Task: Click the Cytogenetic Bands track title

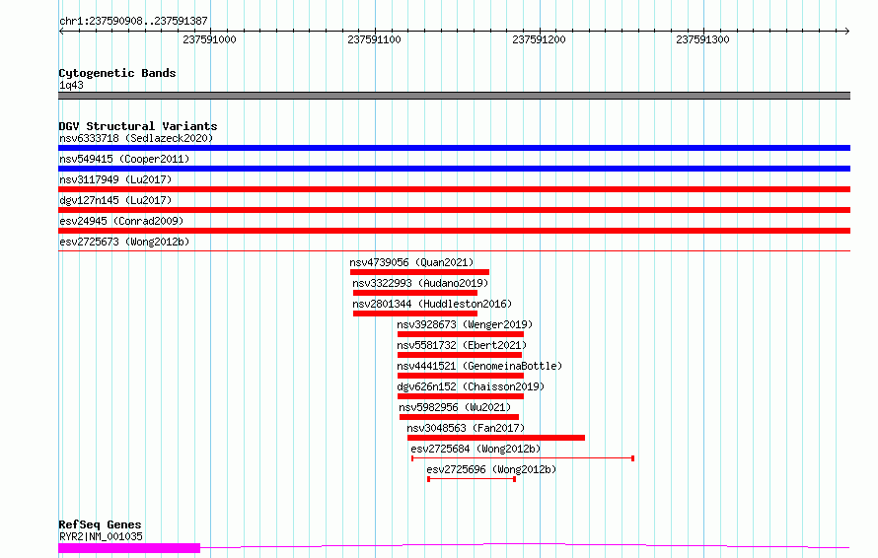Action: click(117, 73)
